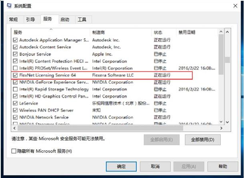Click '未知' manufacturer cell
This screenshot has height=178, width=244.
click(96, 110)
